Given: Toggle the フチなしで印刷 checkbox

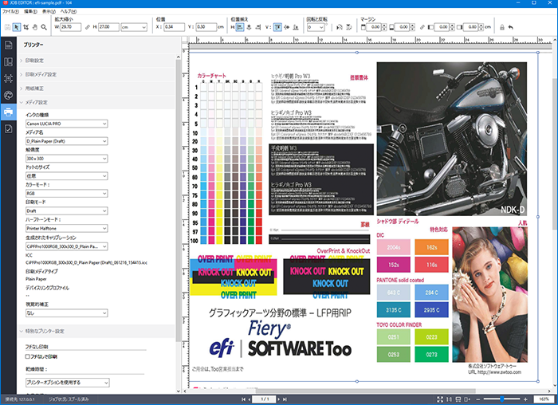Looking at the screenshot, I should (27, 356).
